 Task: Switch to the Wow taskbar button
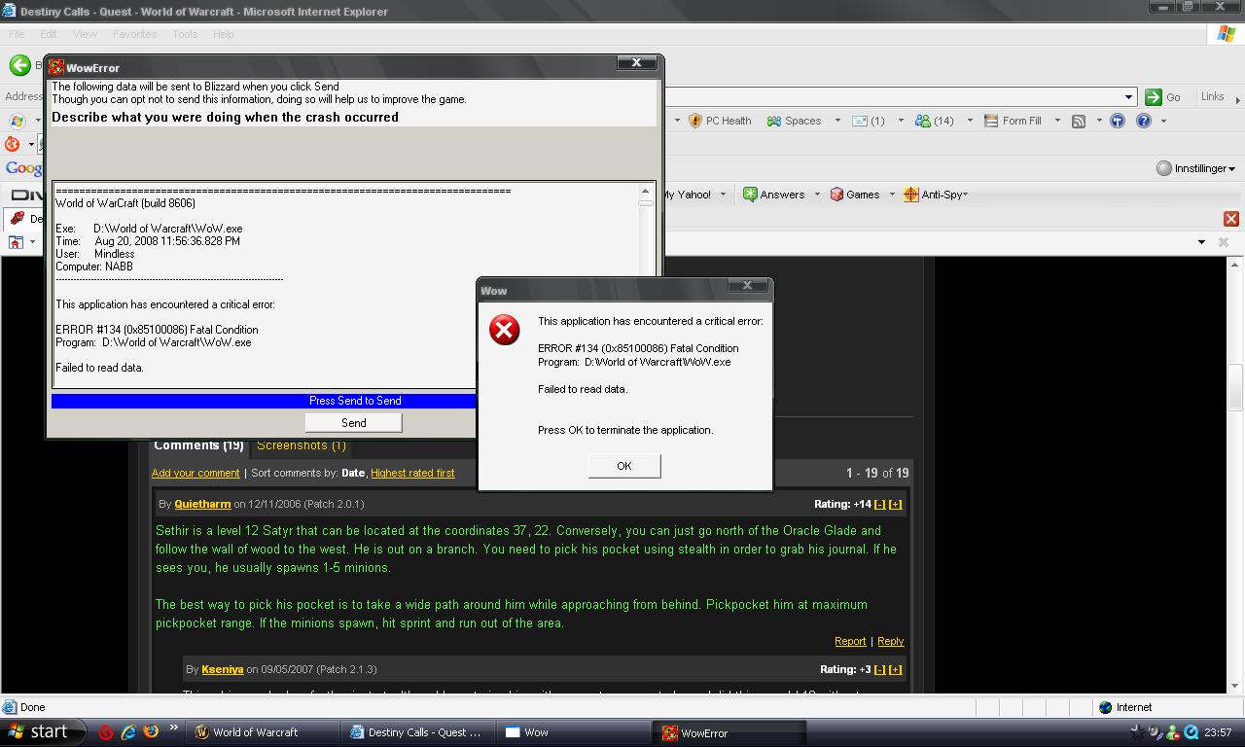coord(573,732)
